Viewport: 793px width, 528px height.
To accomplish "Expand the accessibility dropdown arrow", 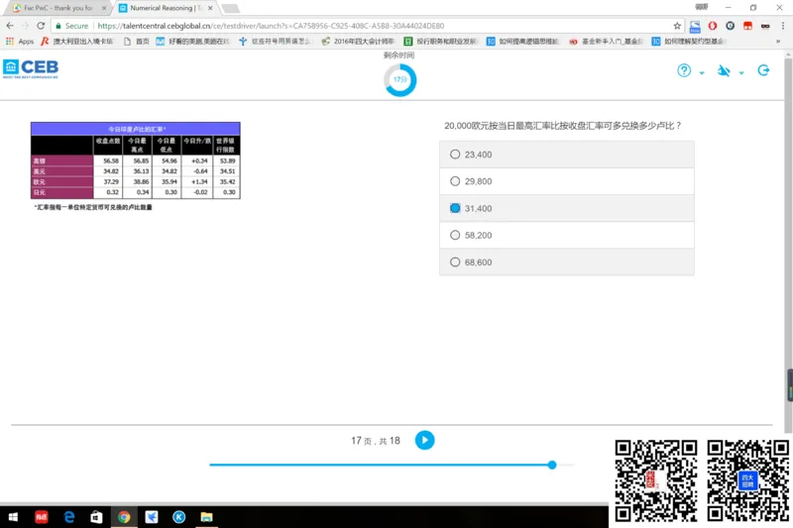I will [x=741, y=72].
